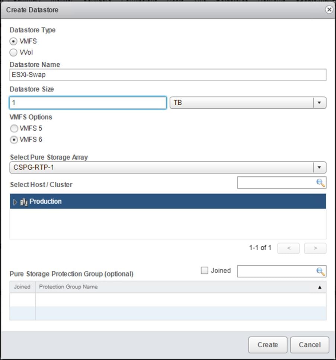Open the CSPG-RTP-1 storage array dropdown
This screenshot has width=336, height=360.
(319, 167)
